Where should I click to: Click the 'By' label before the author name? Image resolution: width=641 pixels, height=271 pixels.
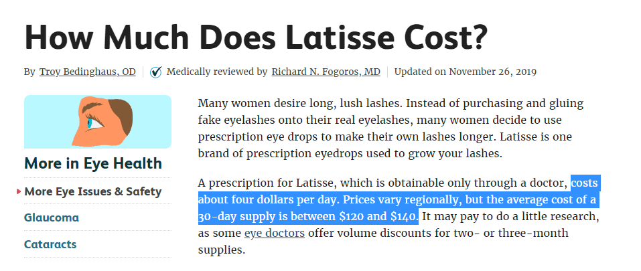coord(29,72)
